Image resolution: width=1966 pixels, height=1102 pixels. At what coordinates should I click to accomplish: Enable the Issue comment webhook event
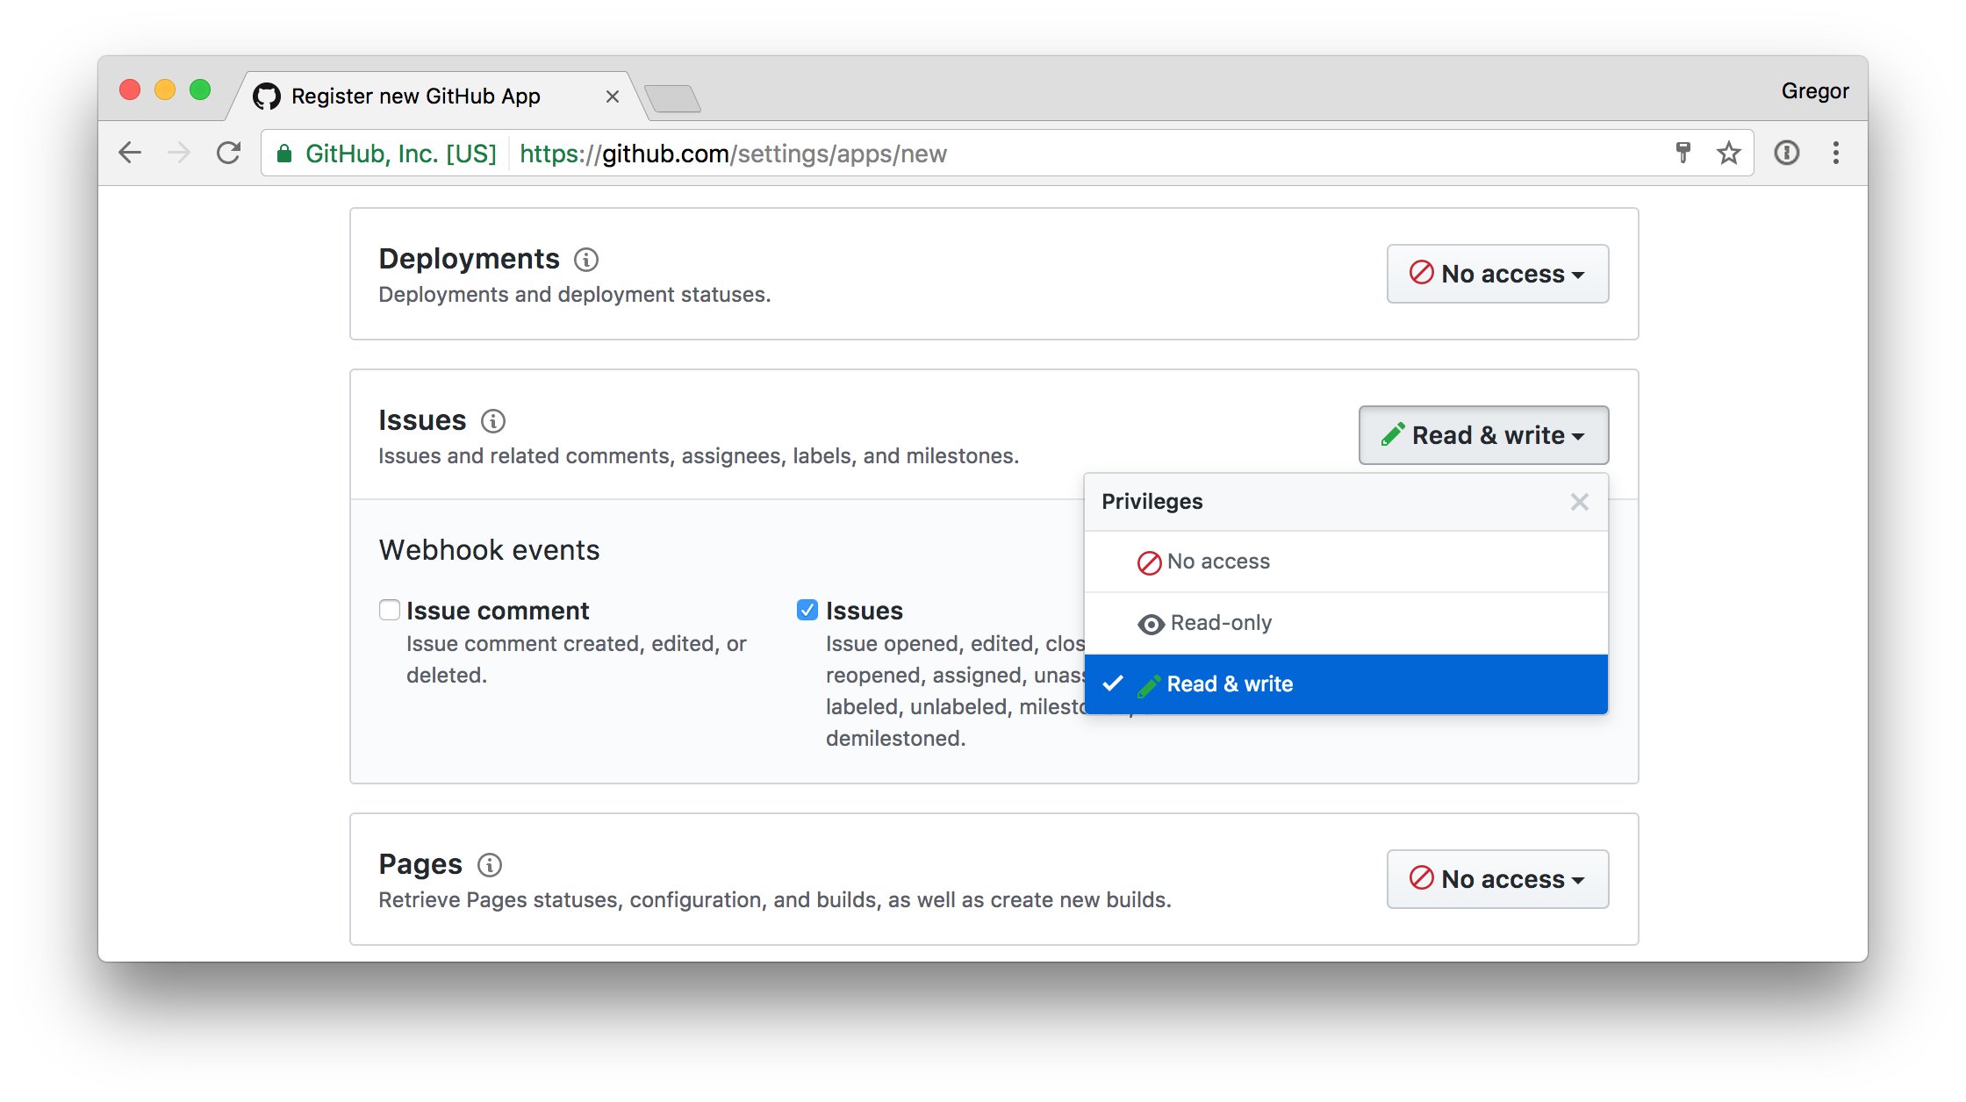[390, 610]
